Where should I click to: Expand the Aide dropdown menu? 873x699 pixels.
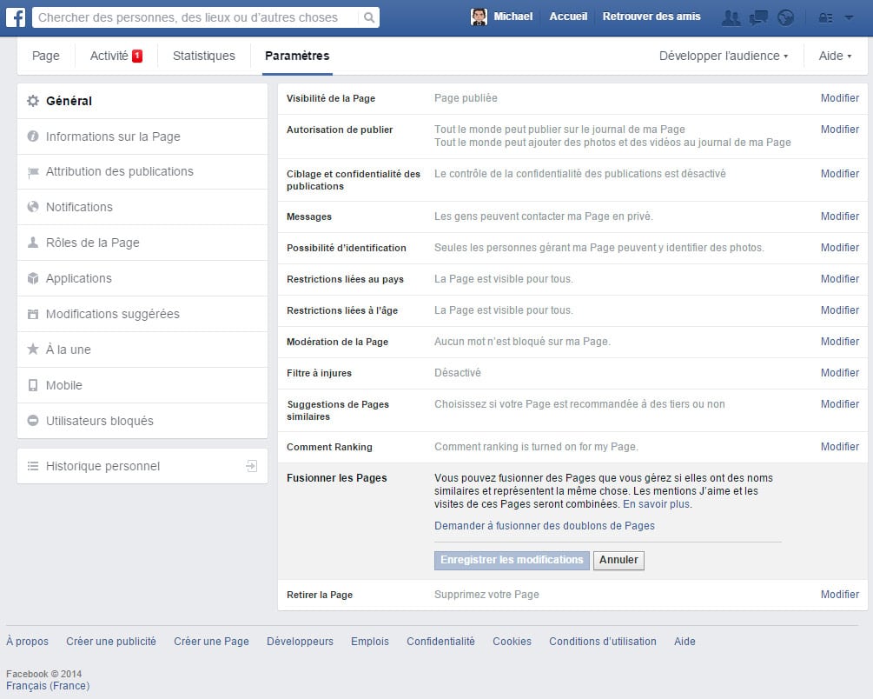pos(834,56)
